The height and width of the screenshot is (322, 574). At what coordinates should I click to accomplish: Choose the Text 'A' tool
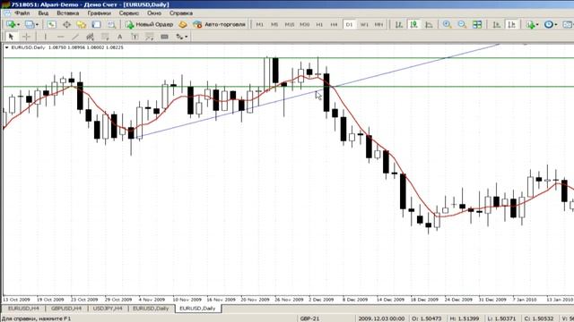click(119, 37)
